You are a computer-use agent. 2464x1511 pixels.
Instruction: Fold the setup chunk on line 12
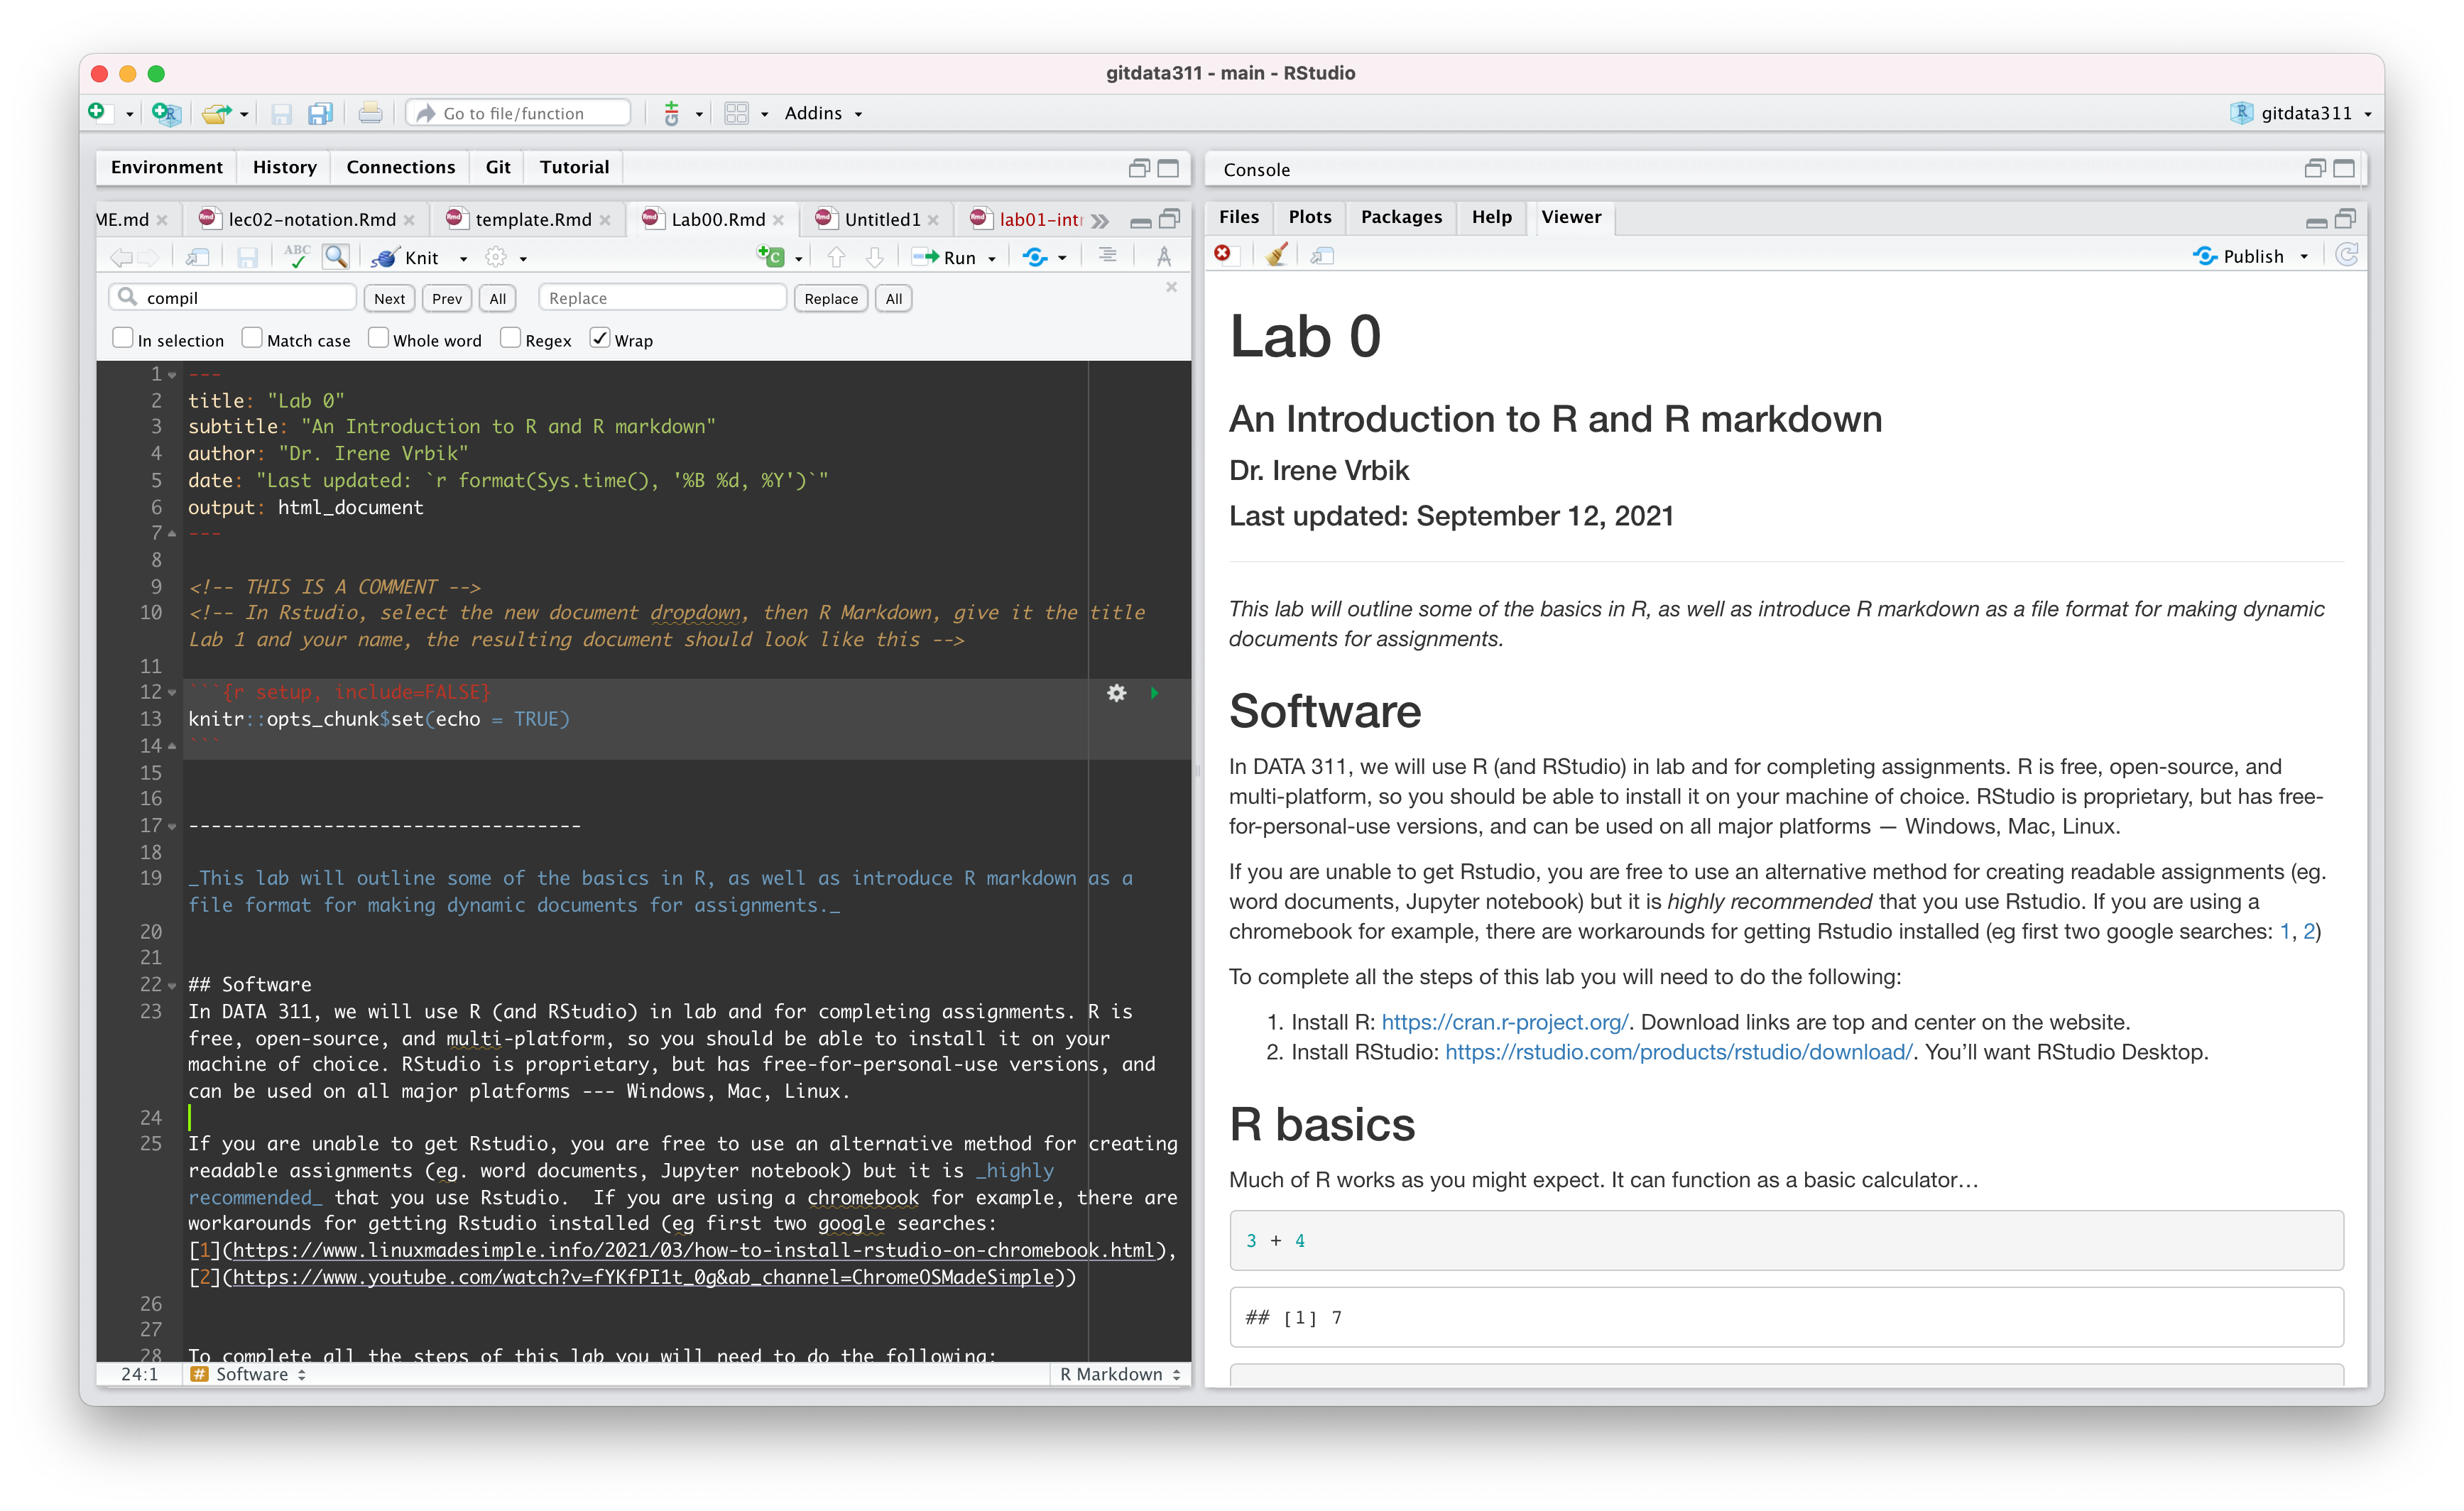(172, 693)
